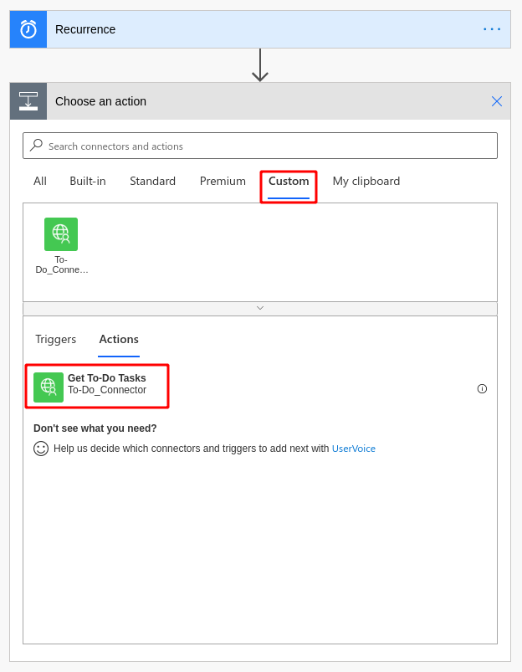Image resolution: width=522 pixels, height=672 pixels.
Task: Show info for Get To-Do Tasks action
Action: coord(482,388)
